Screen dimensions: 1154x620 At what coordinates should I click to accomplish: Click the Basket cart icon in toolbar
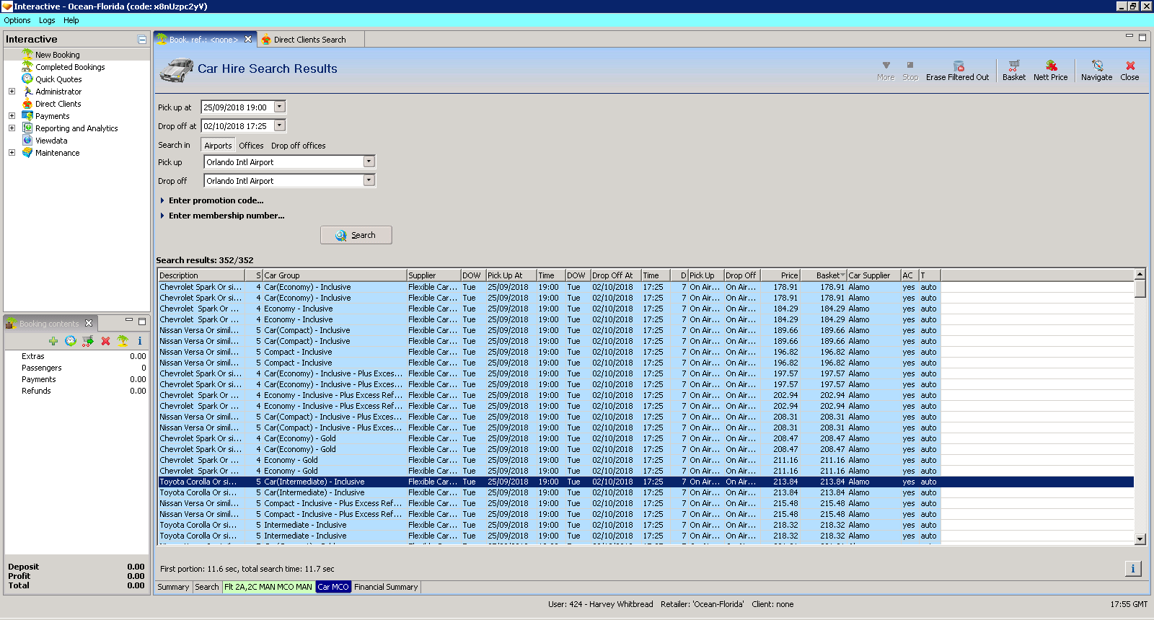click(x=1013, y=66)
